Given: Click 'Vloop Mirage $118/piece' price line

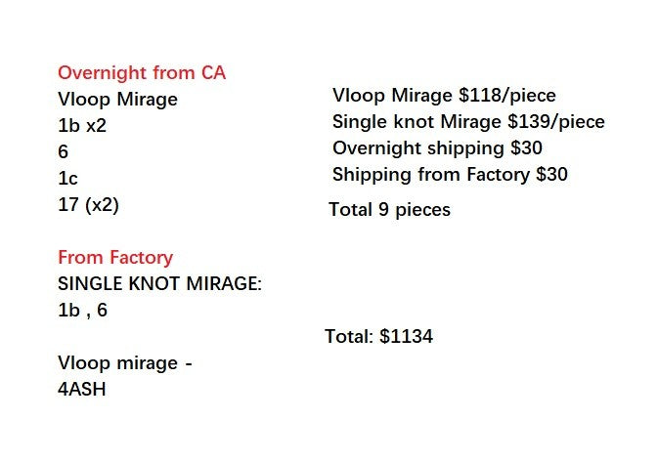Looking at the screenshot, I should coord(444,96).
